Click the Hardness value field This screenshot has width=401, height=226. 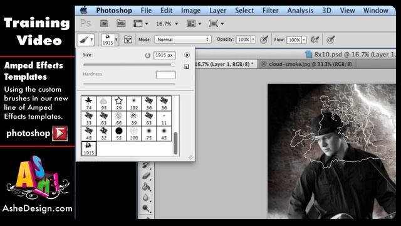(x=165, y=75)
